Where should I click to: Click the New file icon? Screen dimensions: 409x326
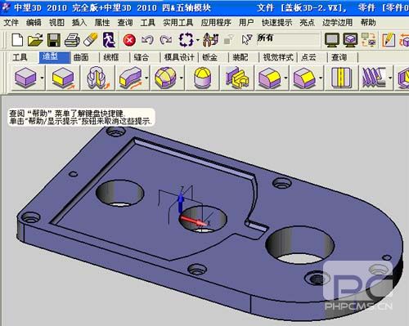coord(17,40)
